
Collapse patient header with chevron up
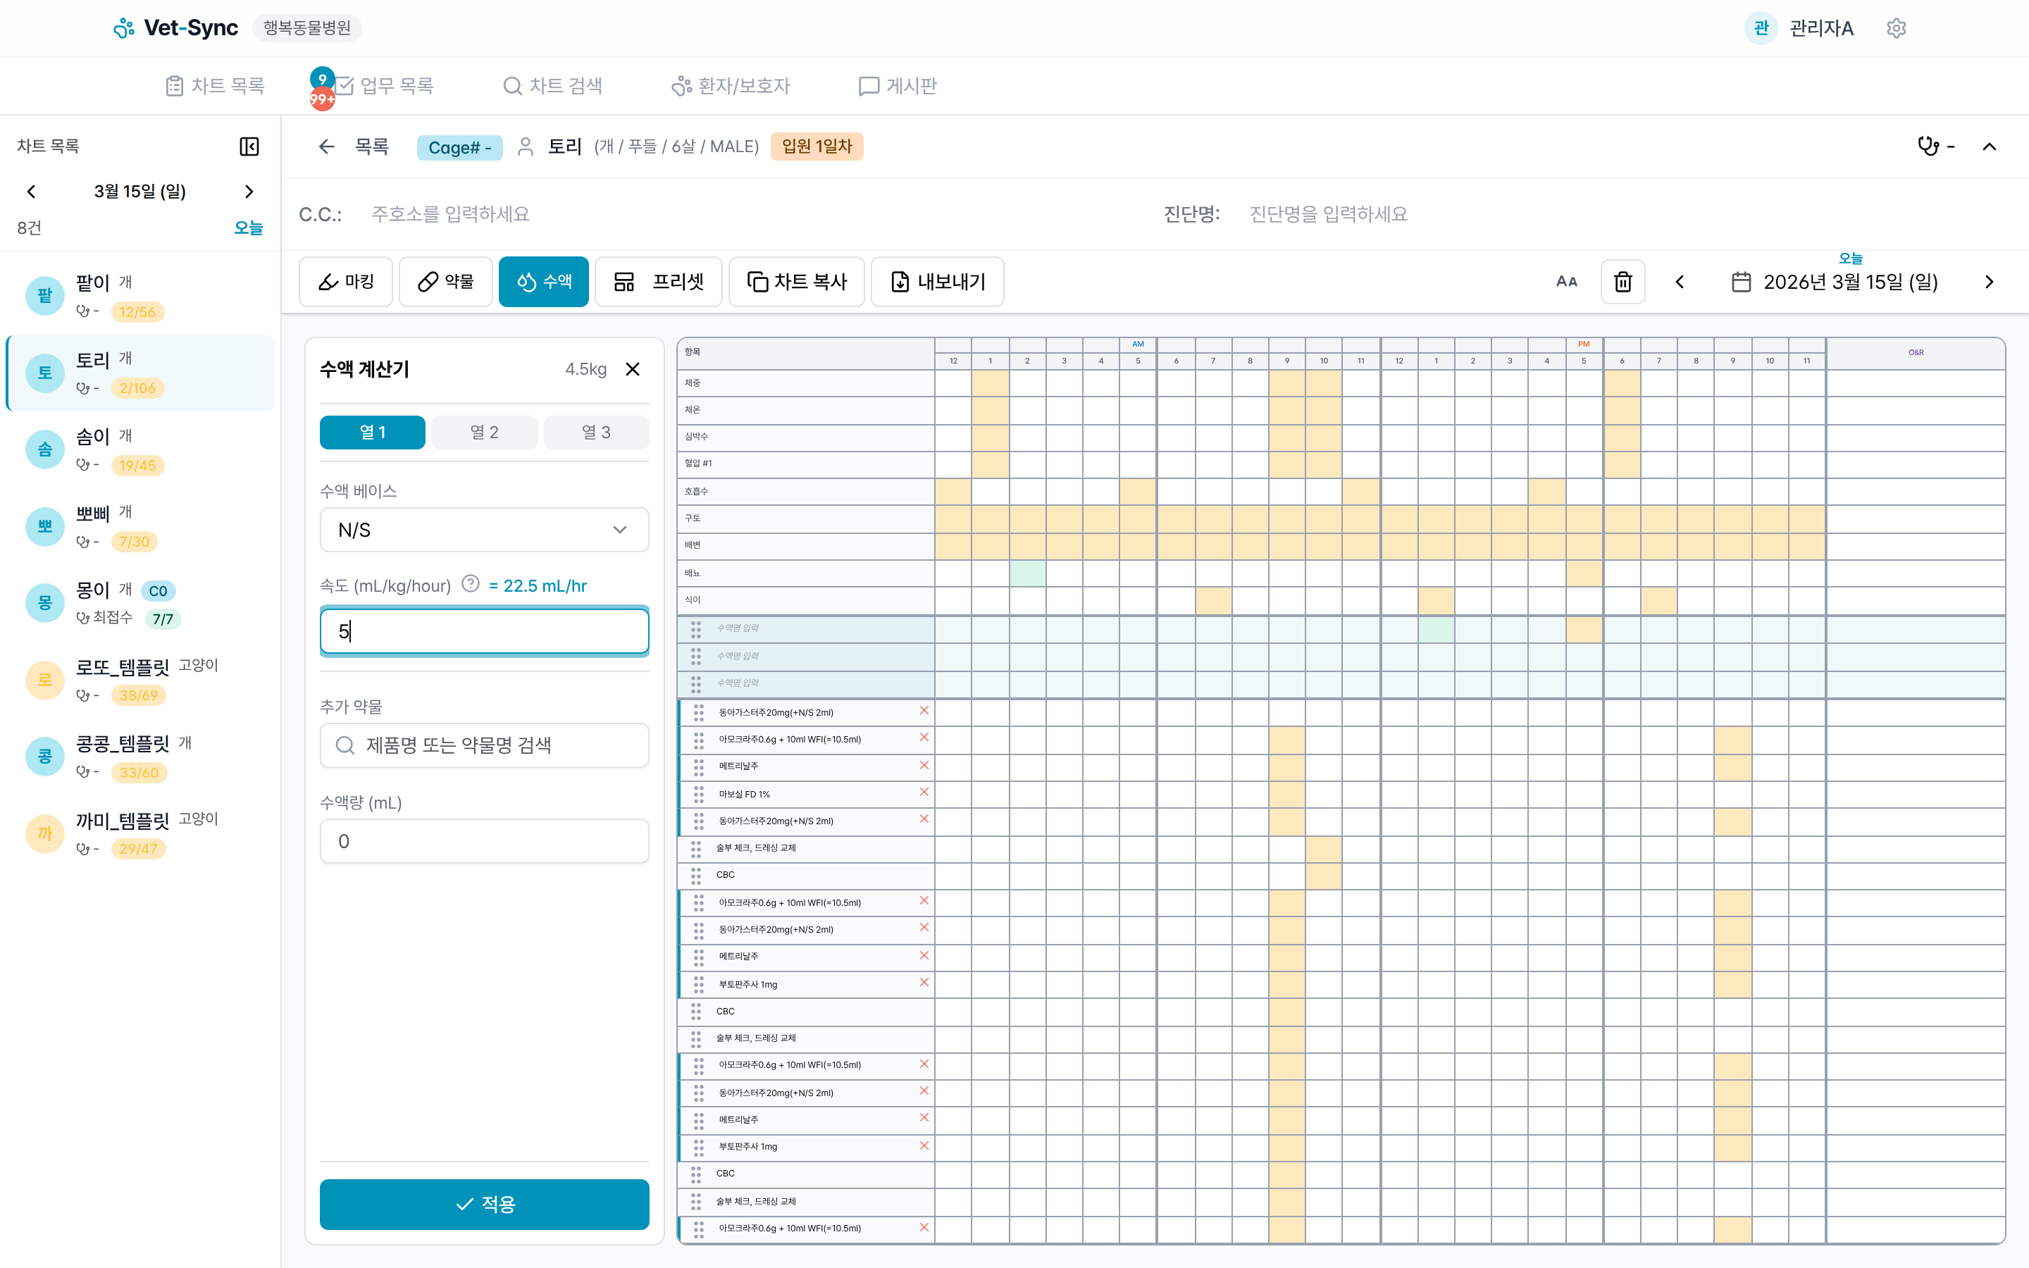click(1989, 147)
